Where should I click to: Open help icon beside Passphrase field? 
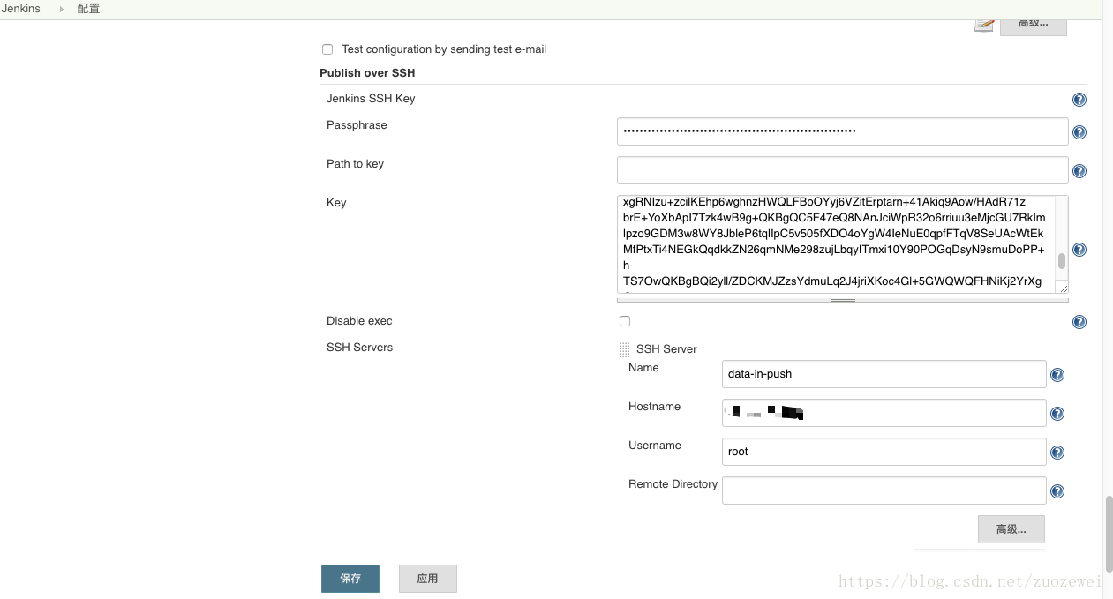coord(1079,132)
